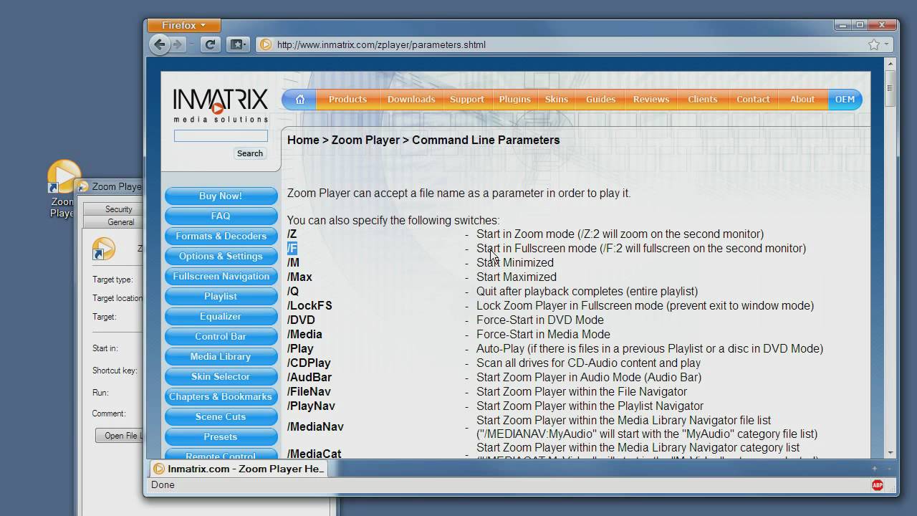Open the FAQ sidebar button
The height and width of the screenshot is (516, 917).
click(x=221, y=216)
